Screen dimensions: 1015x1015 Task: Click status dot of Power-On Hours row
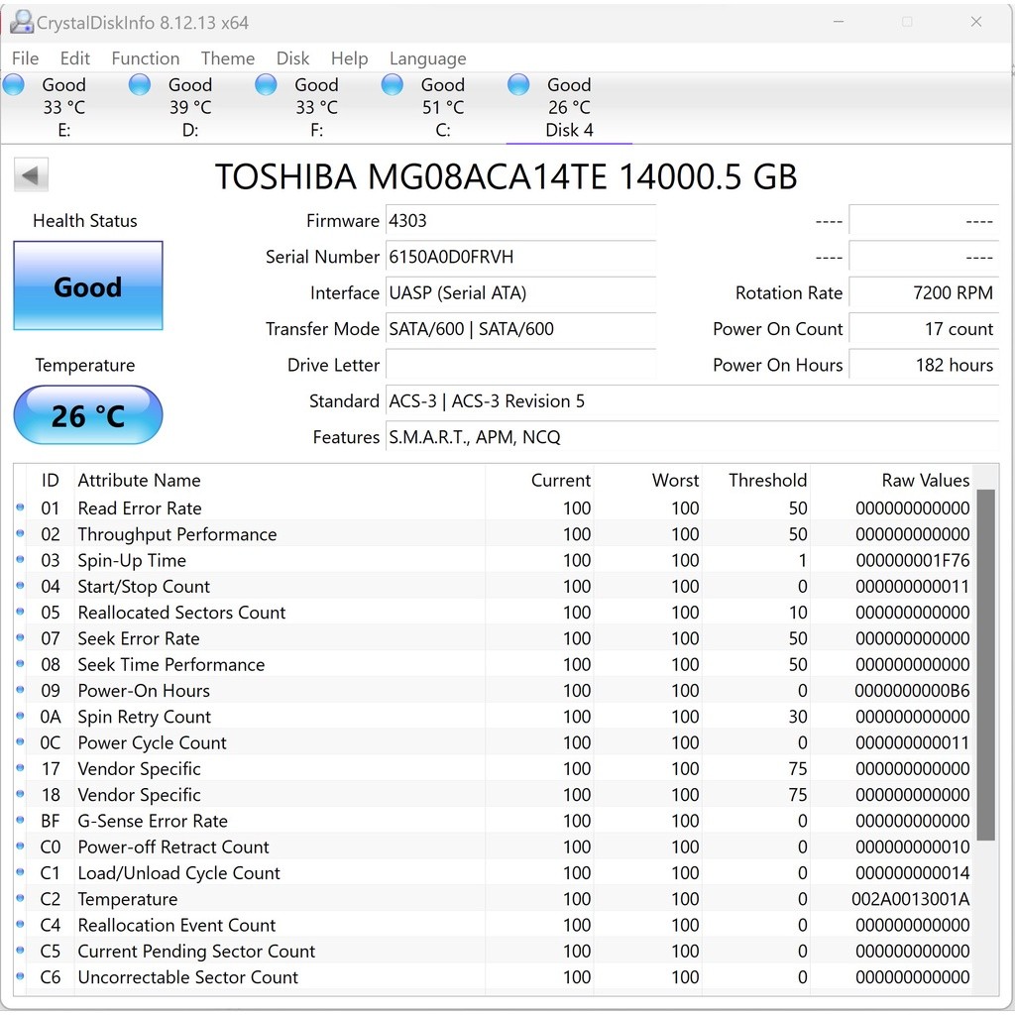(x=20, y=690)
